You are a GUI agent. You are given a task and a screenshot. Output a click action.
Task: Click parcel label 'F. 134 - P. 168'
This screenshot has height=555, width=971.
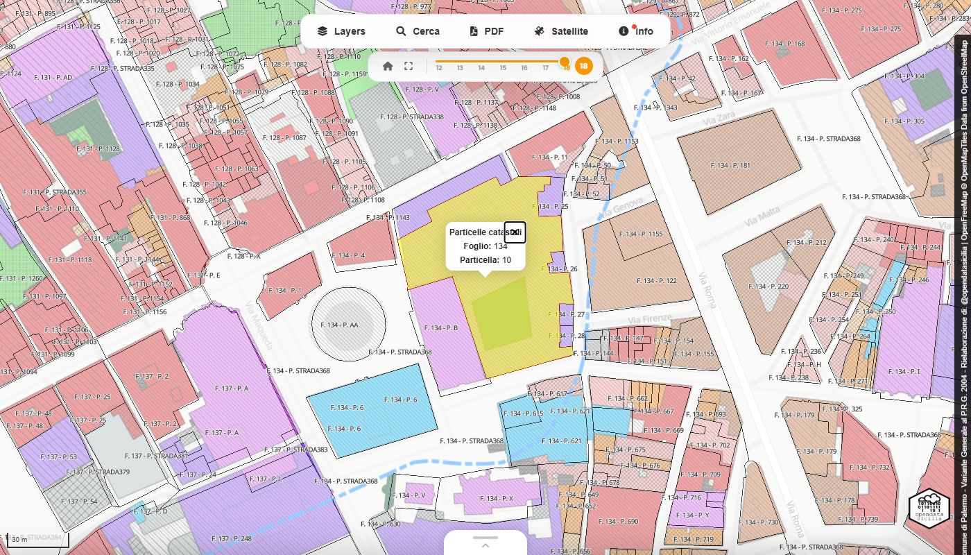click(x=785, y=44)
